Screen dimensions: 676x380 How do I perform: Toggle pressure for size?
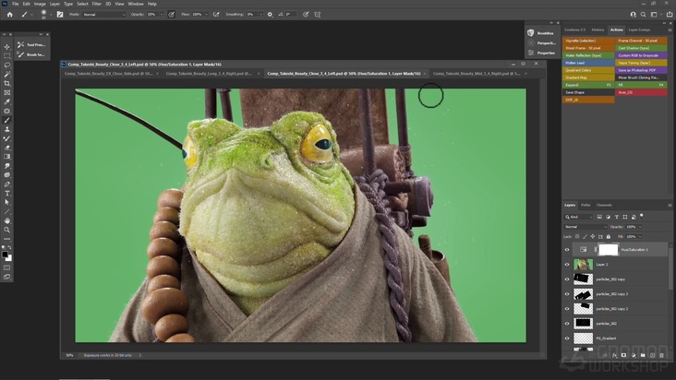coord(306,14)
